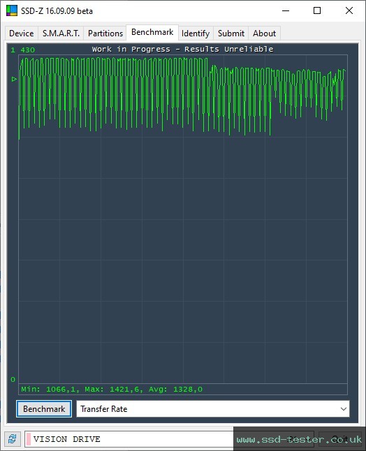Click the refresh drives icon
Image resolution: width=366 pixels, height=451 pixels.
[12, 439]
